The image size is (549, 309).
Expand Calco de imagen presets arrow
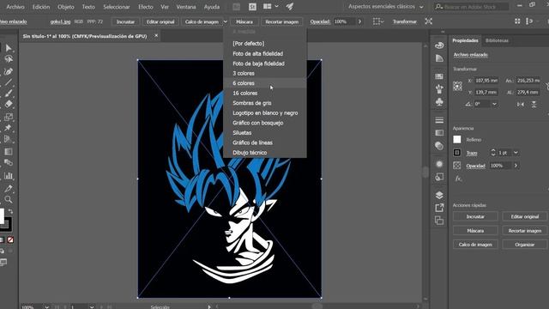tap(225, 21)
